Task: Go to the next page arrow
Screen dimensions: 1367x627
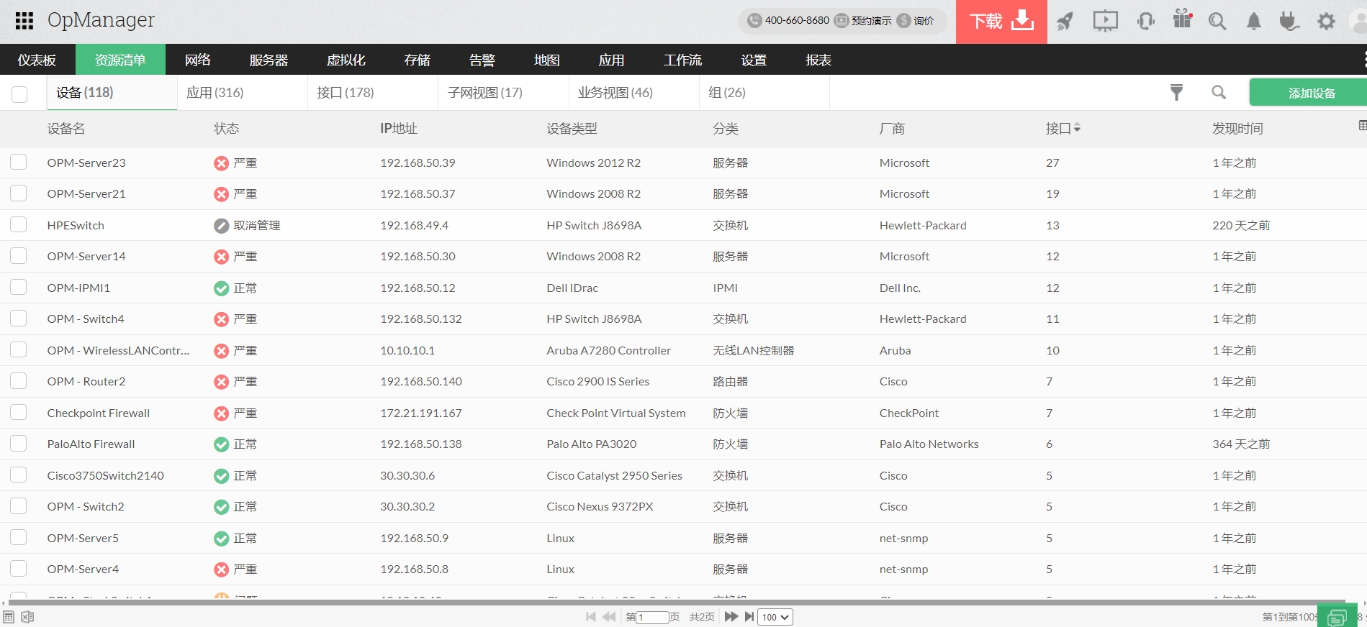Action: point(731,617)
